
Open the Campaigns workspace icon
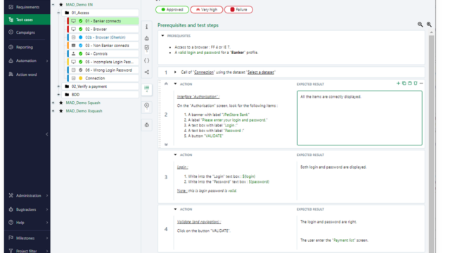click(11, 32)
